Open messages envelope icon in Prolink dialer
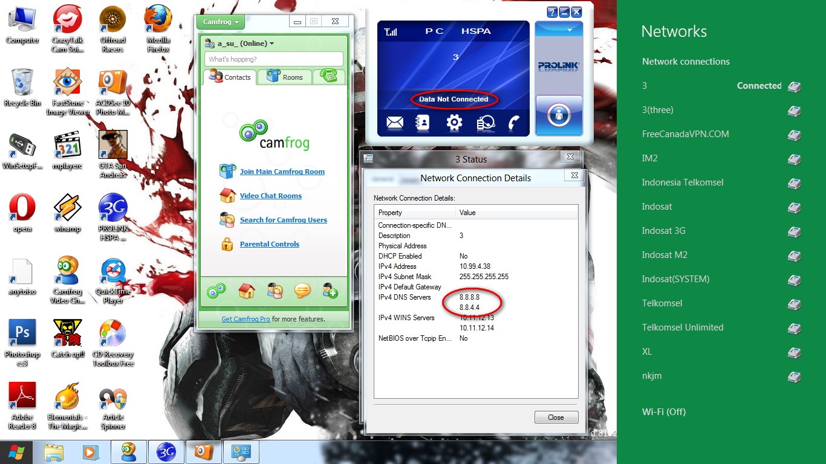The height and width of the screenshot is (464, 826). pyautogui.click(x=394, y=123)
